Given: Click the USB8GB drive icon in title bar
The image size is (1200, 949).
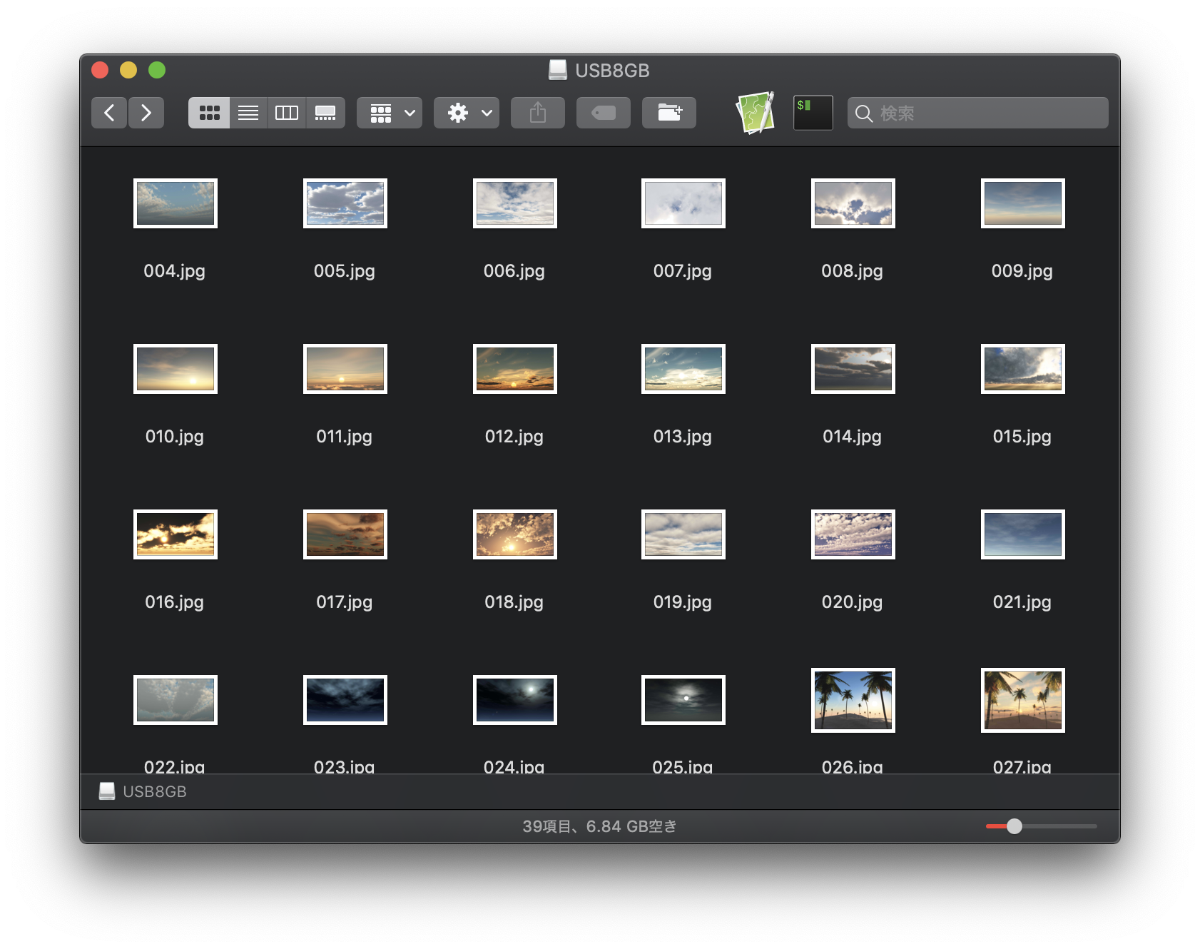Looking at the screenshot, I should click(x=557, y=70).
